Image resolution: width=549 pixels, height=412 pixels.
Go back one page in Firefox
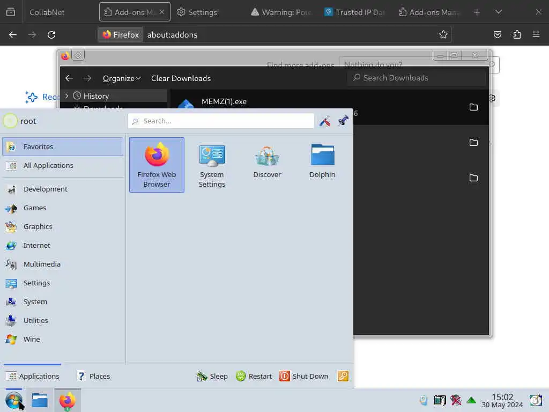coord(13,35)
